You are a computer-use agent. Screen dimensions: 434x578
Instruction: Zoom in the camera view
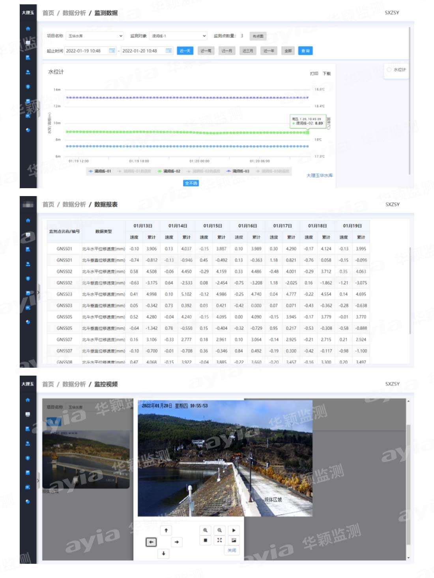point(205,530)
